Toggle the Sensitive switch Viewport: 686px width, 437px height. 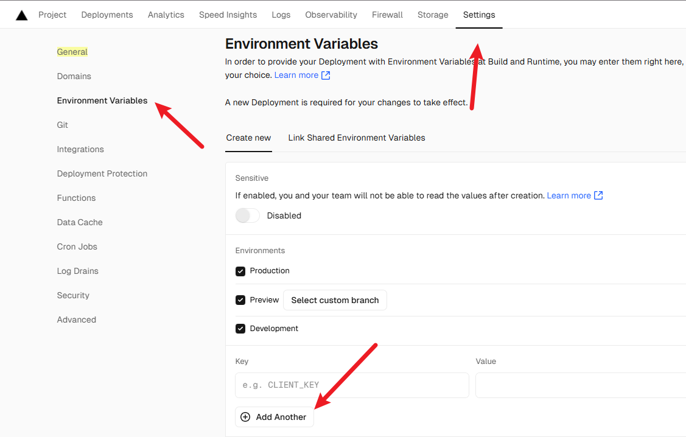(x=248, y=215)
